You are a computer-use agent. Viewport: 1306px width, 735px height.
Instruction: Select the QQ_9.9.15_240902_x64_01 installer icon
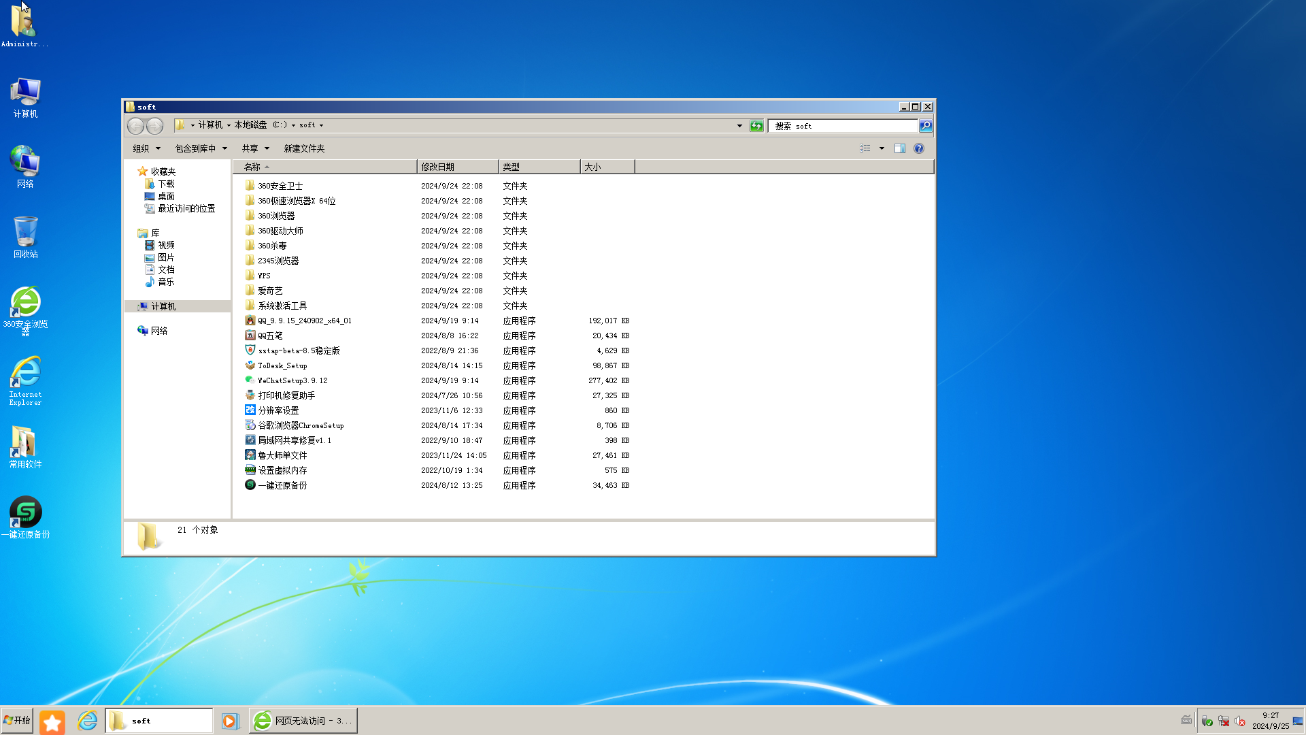pos(250,320)
